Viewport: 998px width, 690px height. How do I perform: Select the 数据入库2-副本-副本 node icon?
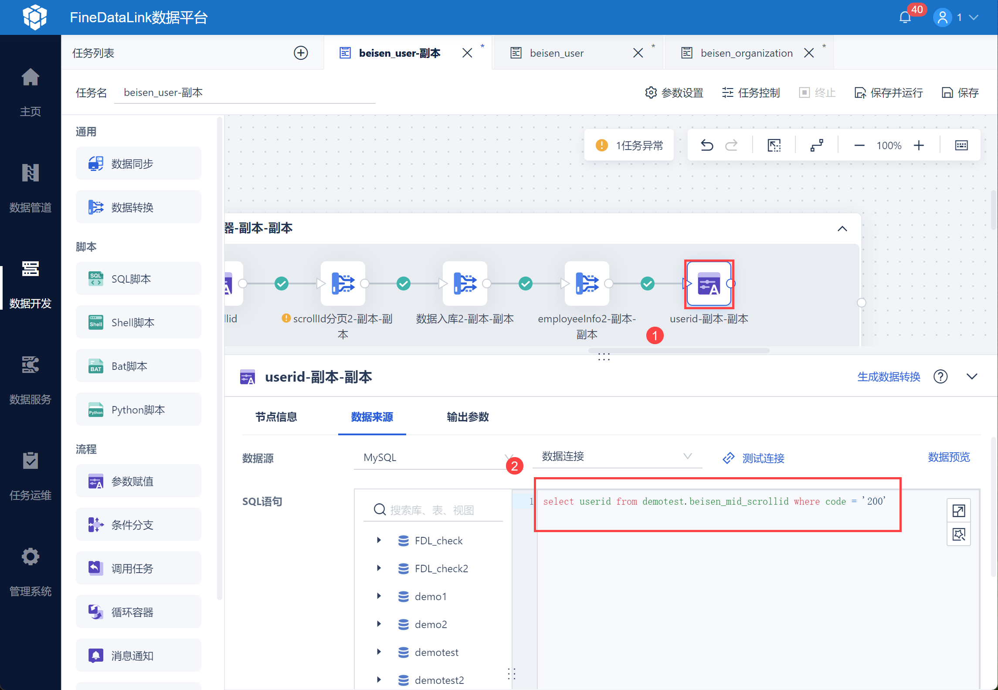click(x=465, y=284)
